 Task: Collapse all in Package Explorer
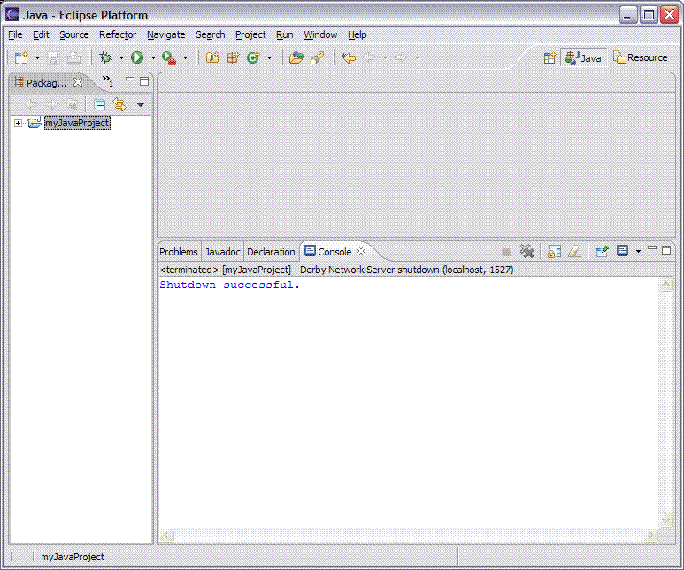pos(100,104)
